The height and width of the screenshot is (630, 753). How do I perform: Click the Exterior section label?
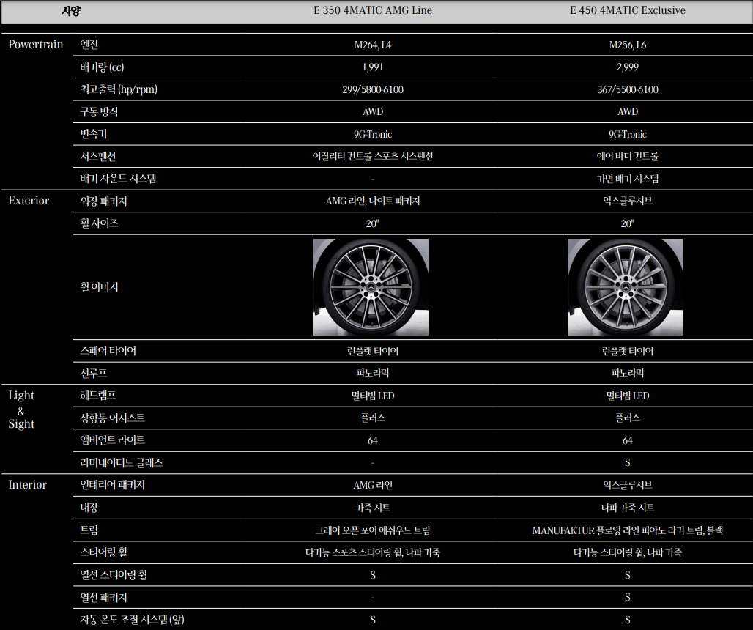pos(29,201)
